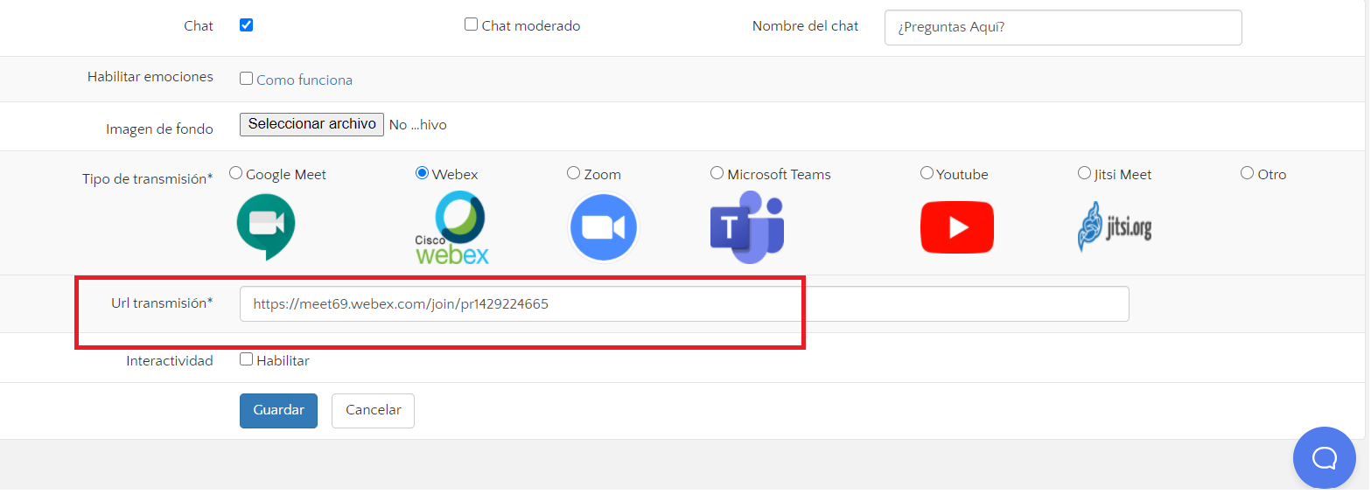Viewport: 1371px width, 494px height.
Task: Enable the Interactividad Habilitar checkbox
Action: coord(247,359)
